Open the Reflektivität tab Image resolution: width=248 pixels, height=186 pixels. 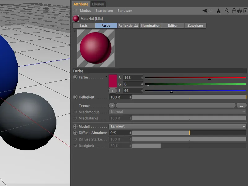pos(128,25)
